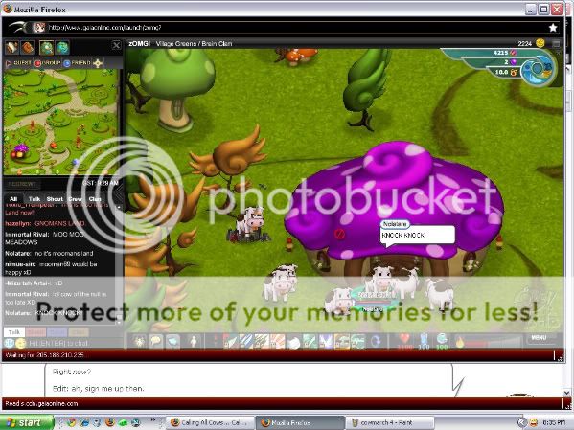The width and height of the screenshot is (574, 430).
Task: Click the blue swirl orb HUD icon
Action: [x=537, y=69]
